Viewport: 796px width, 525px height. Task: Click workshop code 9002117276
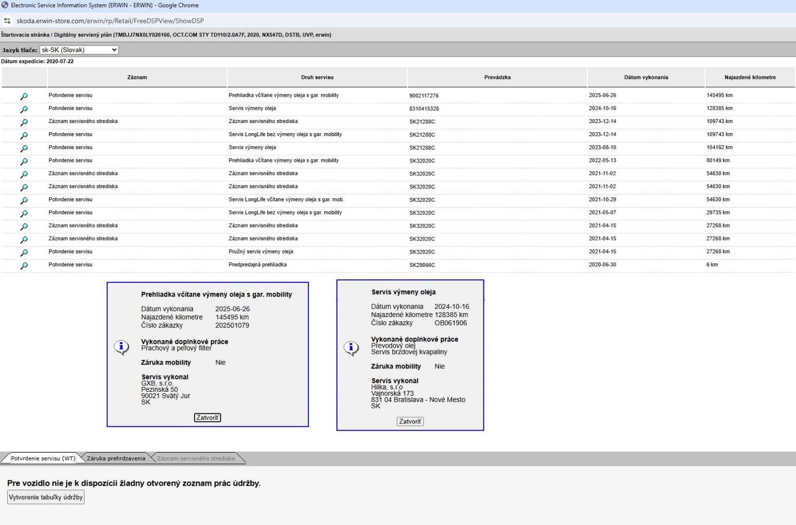pyautogui.click(x=424, y=95)
